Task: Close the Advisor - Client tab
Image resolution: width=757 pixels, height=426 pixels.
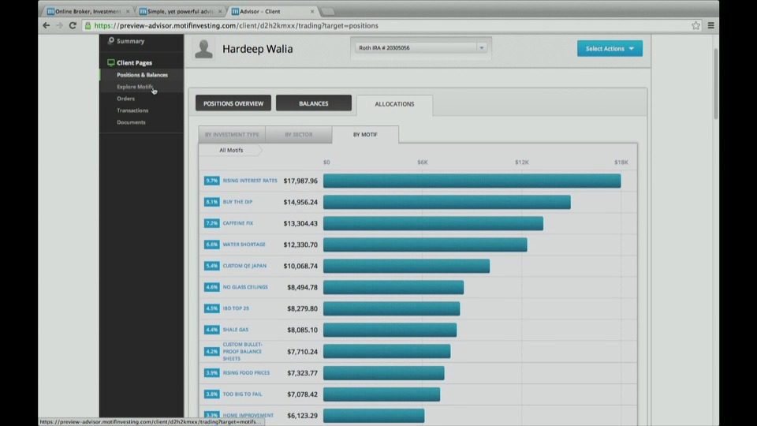Action: (312, 11)
